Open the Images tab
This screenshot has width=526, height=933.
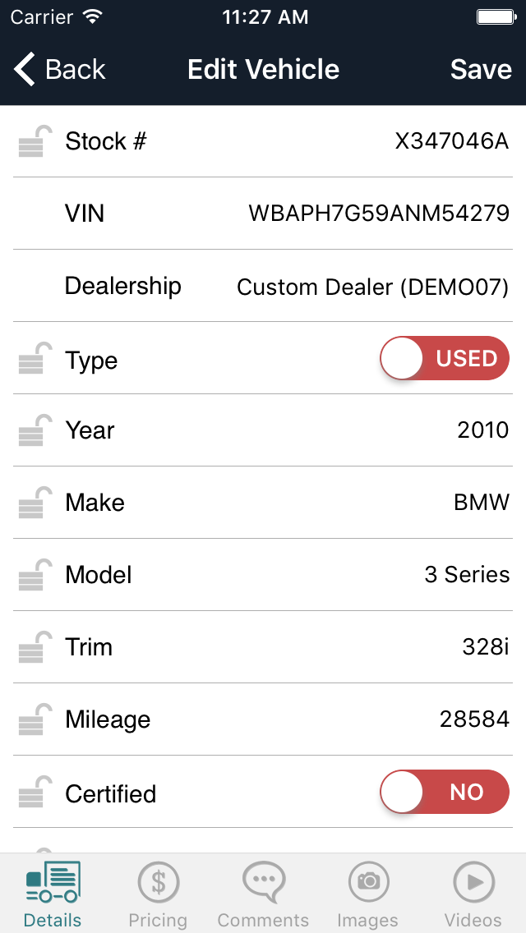(367, 894)
